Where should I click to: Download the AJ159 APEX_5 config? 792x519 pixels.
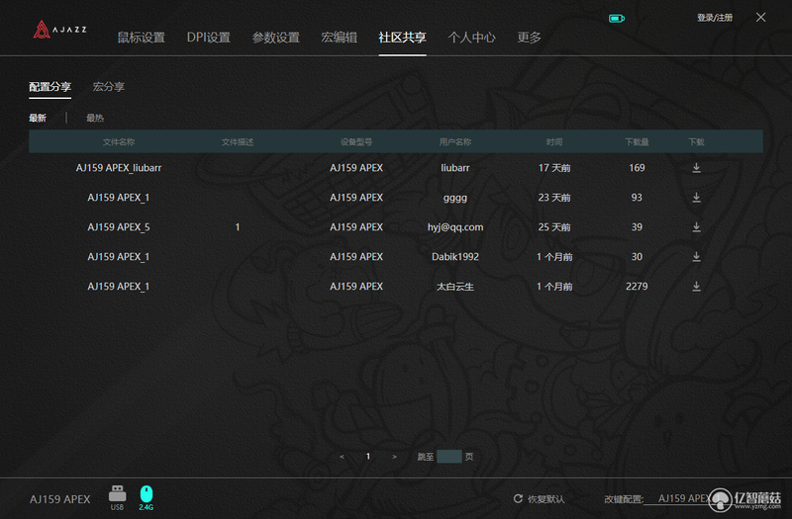696,227
